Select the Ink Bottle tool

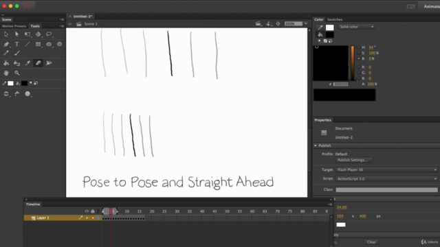coord(16,63)
